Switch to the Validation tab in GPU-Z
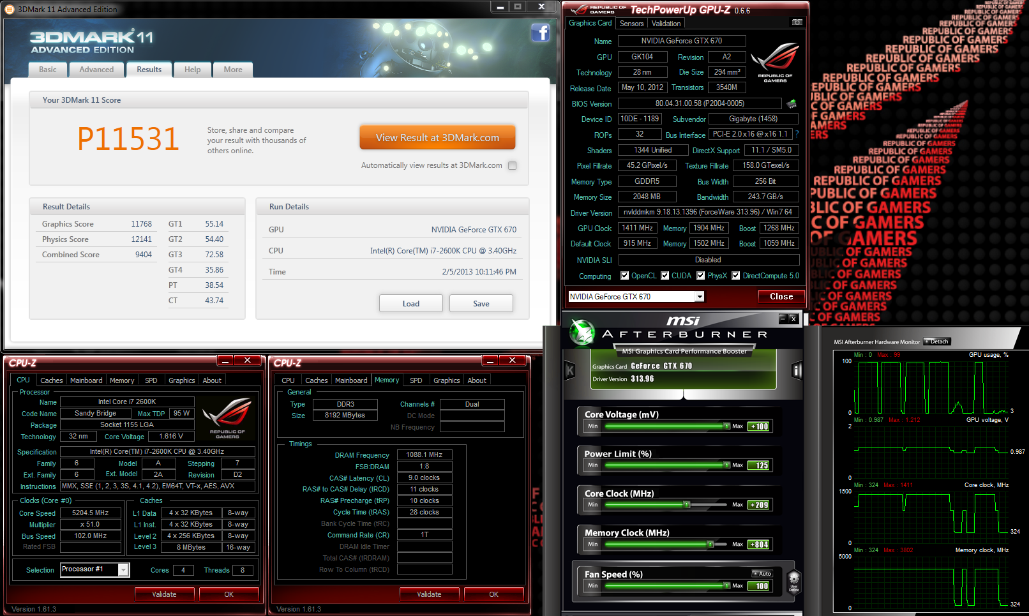The width and height of the screenshot is (1029, 616). 666,24
